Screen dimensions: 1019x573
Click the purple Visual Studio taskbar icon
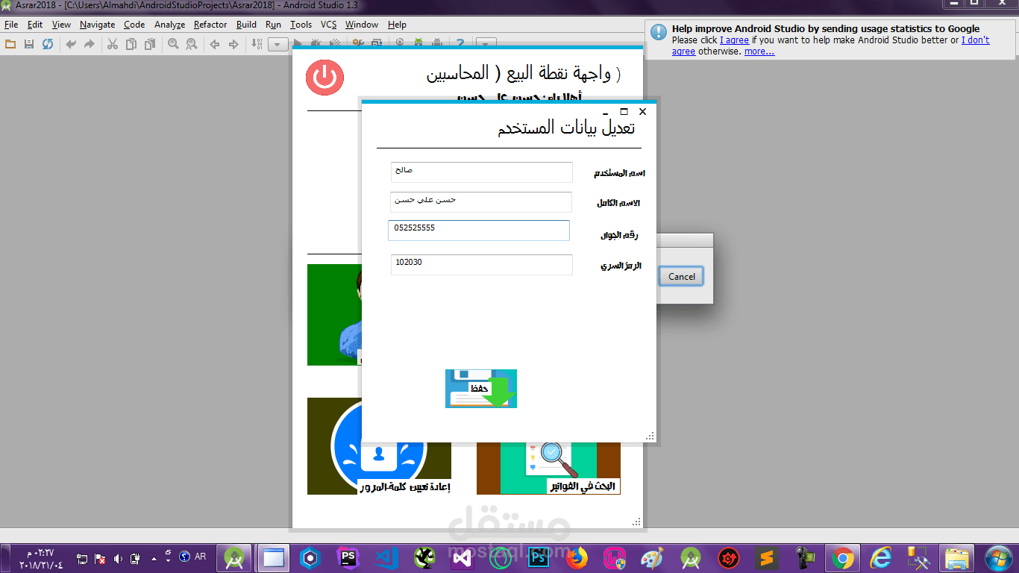[x=463, y=557]
